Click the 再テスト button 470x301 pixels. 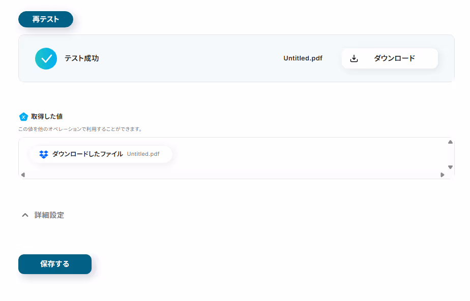click(x=46, y=19)
